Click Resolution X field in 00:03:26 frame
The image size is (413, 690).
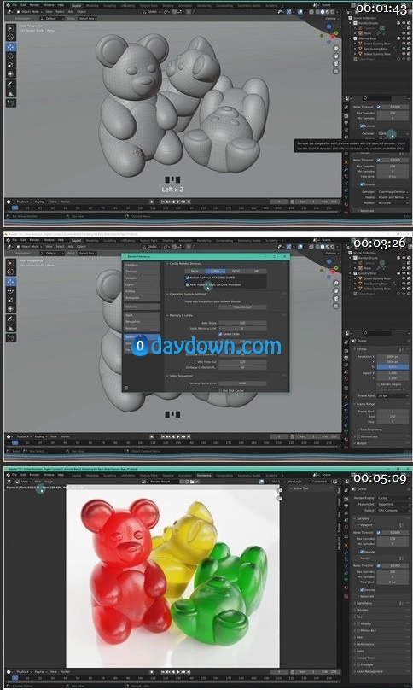pos(393,356)
